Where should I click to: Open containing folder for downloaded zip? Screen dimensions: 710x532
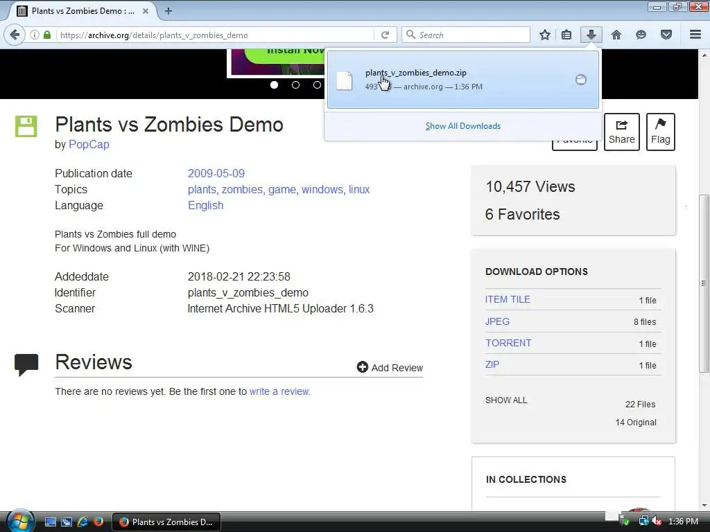pyautogui.click(x=580, y=80)
